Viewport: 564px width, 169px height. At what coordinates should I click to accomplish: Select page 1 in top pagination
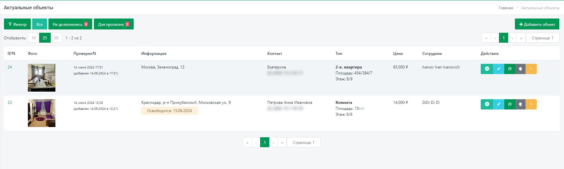click(504, 38)
